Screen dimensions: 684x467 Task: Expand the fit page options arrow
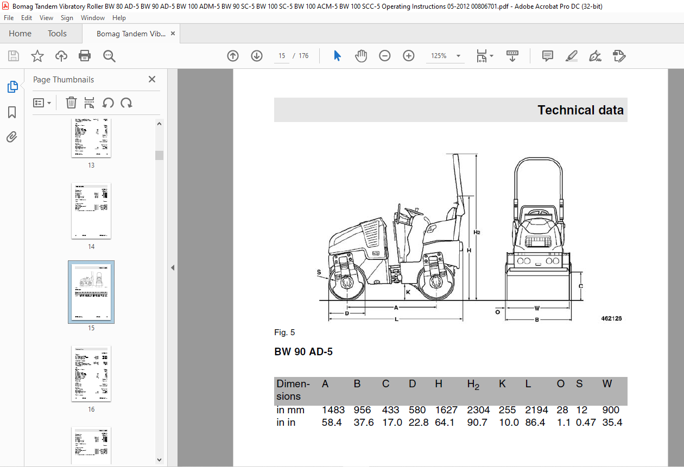pos(492,56)
